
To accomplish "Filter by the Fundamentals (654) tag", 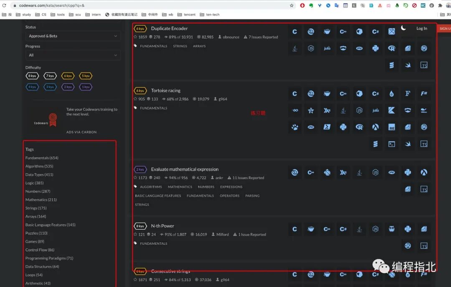I will point(42,158).
